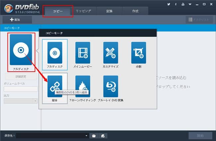Image resolution: width=216 pixels, height=141 pixels.
Task: Select the クローン/ライティング mode
Action: [83, 88]
